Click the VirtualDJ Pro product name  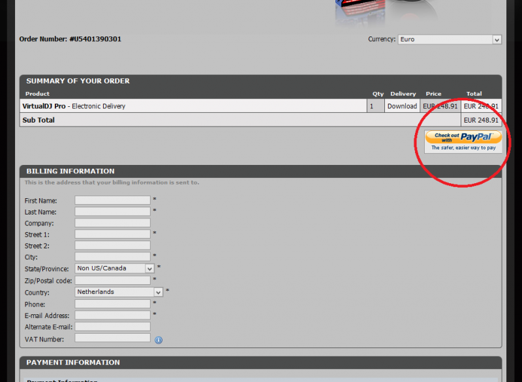(x=44, y=106)
